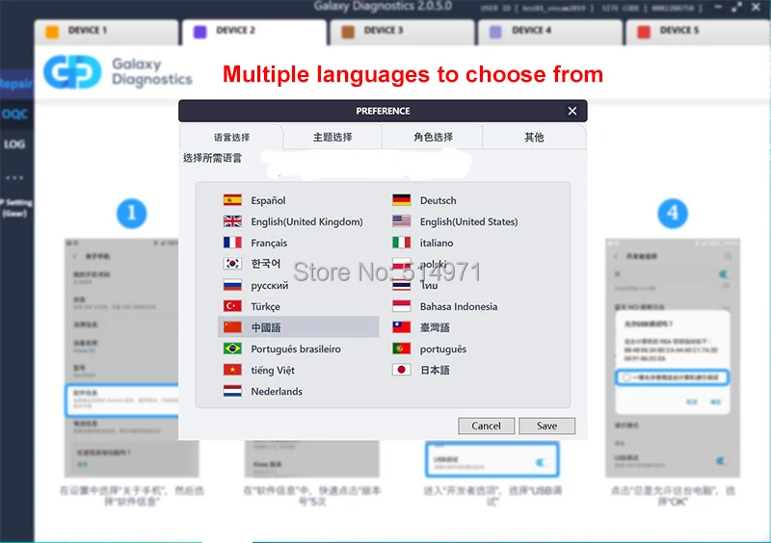Open the DEVICE 4 tab
Viewport: 771px width, 543px height.
point(550,32)
